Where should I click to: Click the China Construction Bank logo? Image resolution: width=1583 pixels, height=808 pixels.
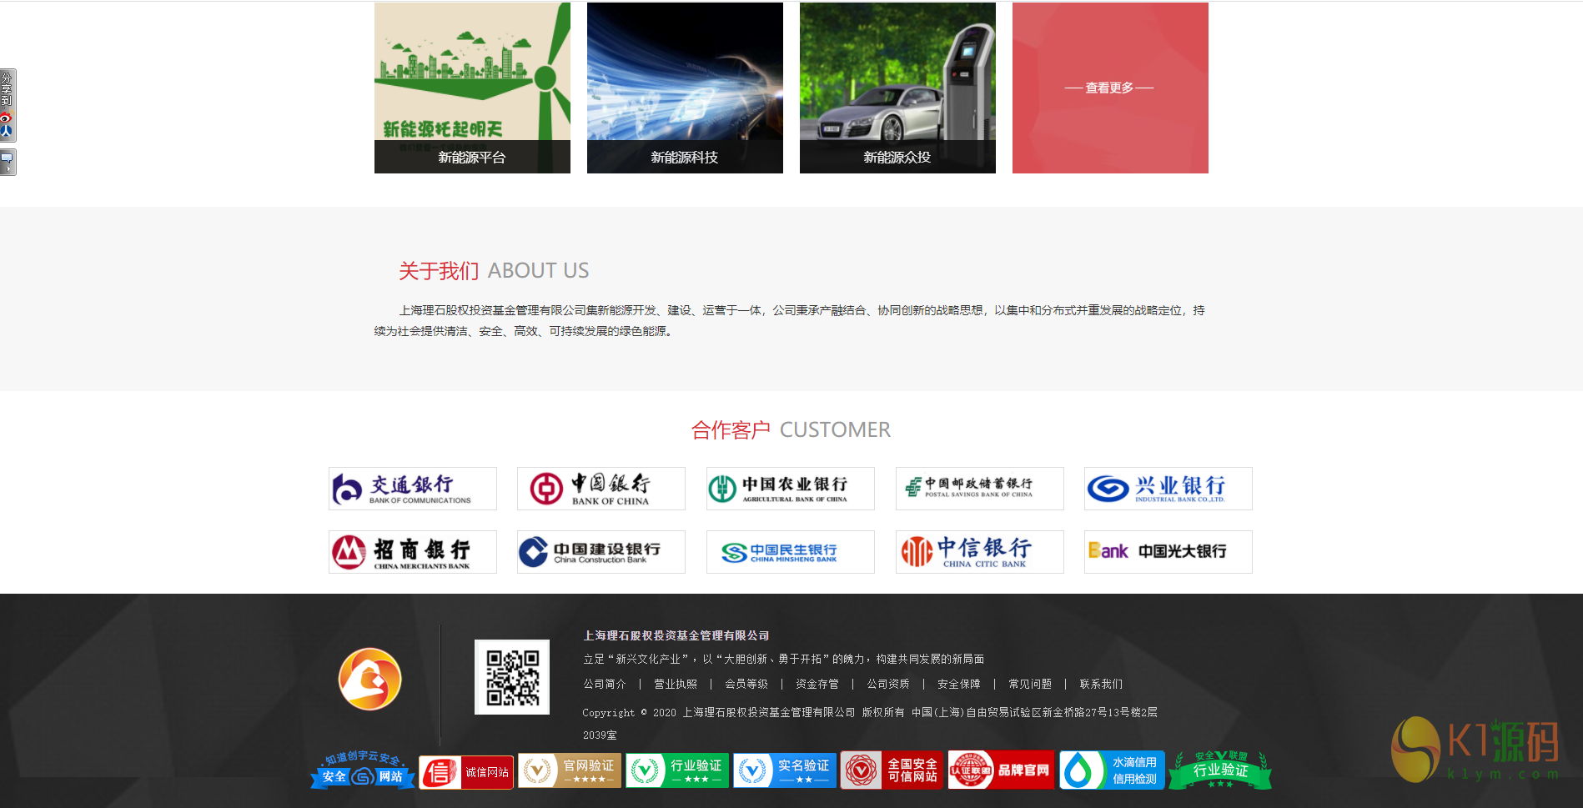(601, 552)
